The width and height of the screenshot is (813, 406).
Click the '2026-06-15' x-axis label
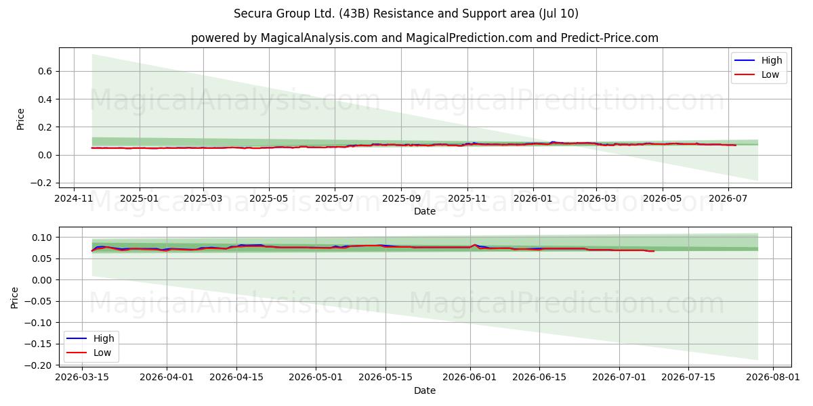point(539,378)
